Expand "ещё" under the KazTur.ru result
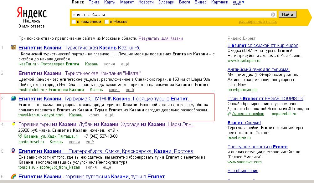Image resolution: width=314 pixels, height=183 pixels. pos(125,64)
